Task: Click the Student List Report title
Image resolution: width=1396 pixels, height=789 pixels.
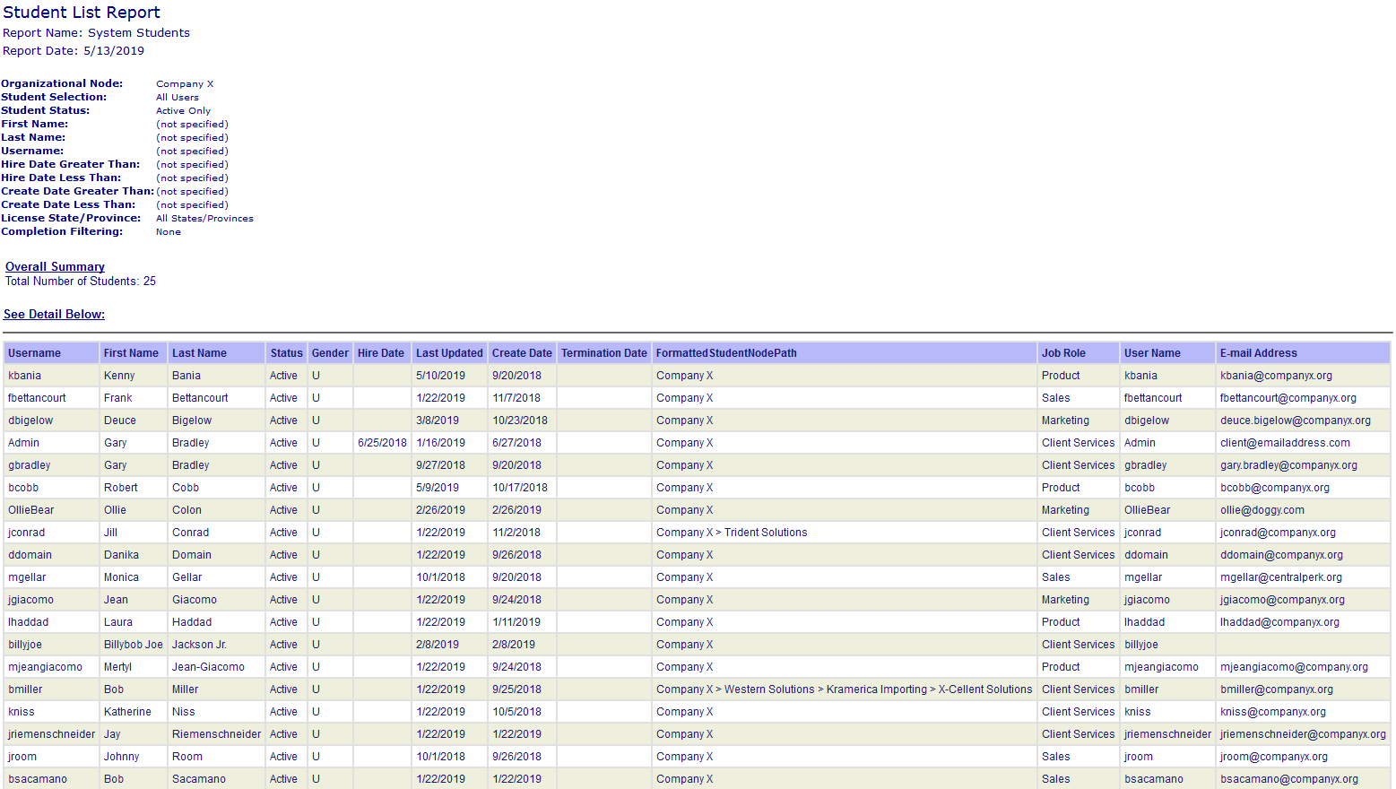Action: pyautogui.click(x=80, y=13)
